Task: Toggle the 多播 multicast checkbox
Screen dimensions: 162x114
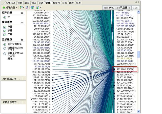Action: click(5, 31)
